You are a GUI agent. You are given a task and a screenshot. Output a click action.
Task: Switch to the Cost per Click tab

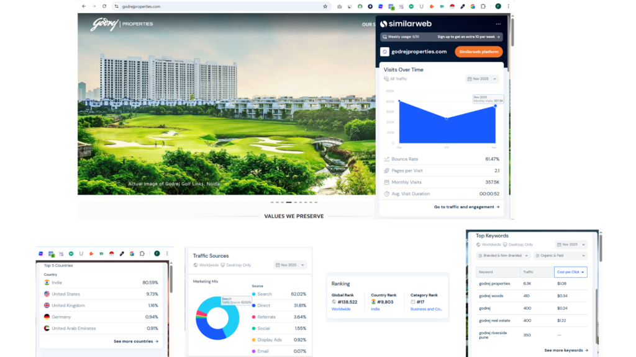(x=571, y=272)
